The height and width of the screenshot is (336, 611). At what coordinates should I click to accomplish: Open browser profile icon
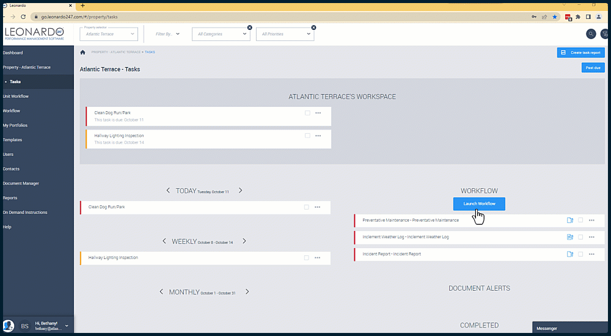pyautogui.click(x=599, y=16)
